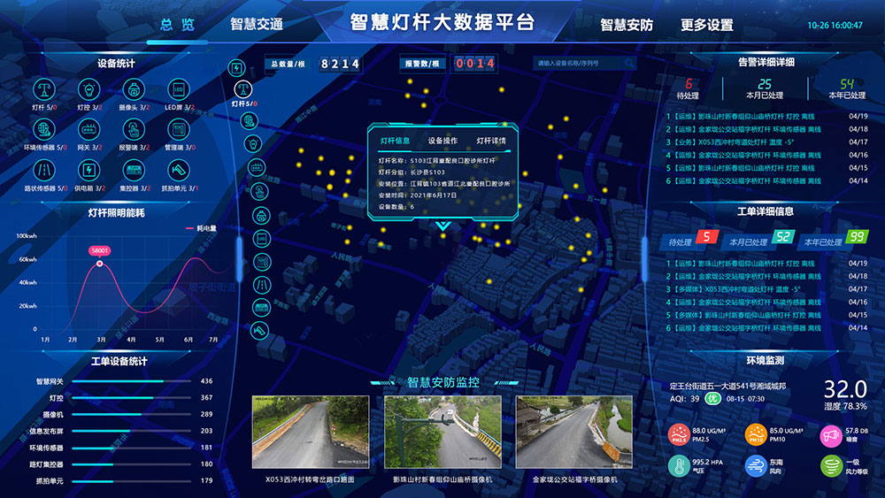Viewport: 885px width, 498px height.
Task: Toggle the 耗电量 legend series in chart
Action: pos(200,228)
